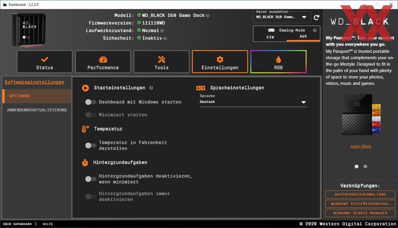The image size is (398, 228).
Task: Open the Performance tab
Action: click(103, 62)
